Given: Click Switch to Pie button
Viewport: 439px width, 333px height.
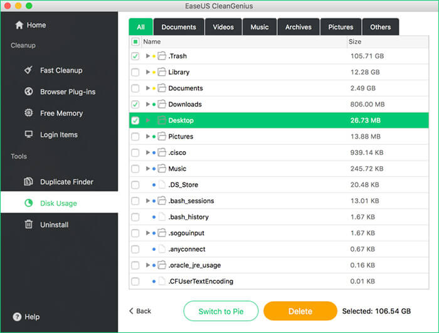Looking at the screenshot, I should pyautogui.click(x=221, y=311).
